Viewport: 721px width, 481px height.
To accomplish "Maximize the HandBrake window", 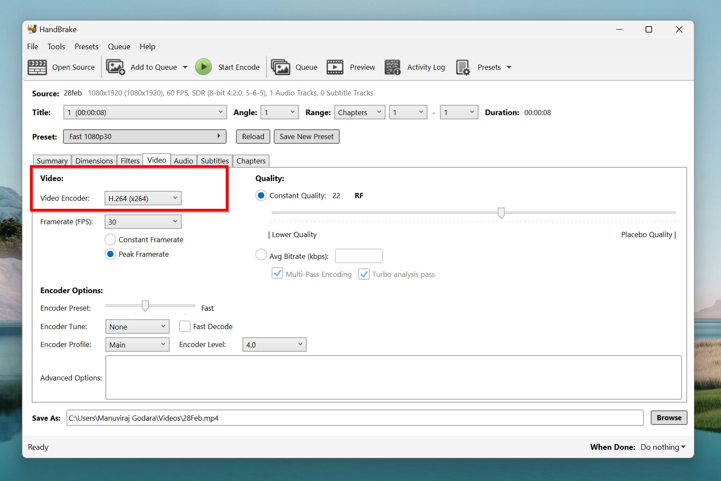I will point(649,29).
